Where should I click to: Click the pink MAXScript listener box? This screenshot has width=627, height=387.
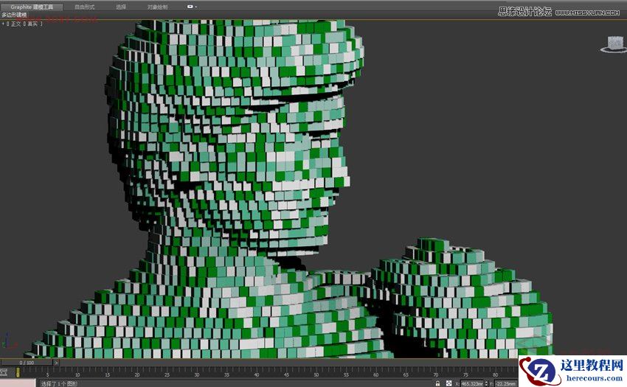18,383
